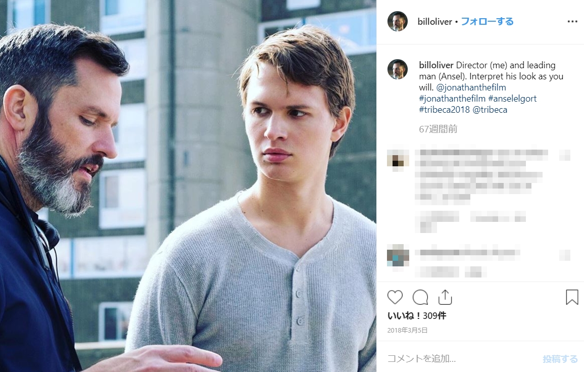
Task: Click billoliver's header profile avatar
Action: tap(398, 21)
